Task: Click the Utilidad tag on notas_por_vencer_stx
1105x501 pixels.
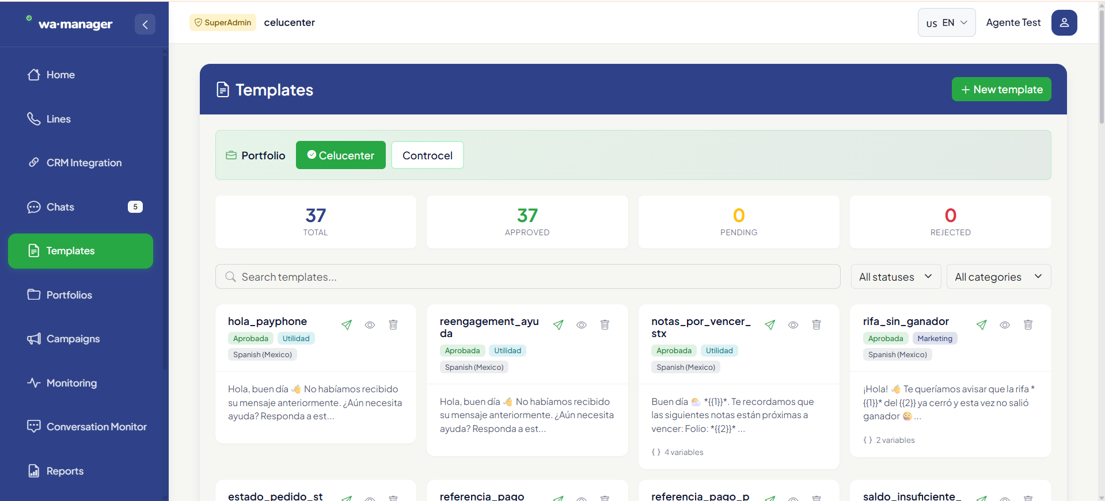Action: 719,351
